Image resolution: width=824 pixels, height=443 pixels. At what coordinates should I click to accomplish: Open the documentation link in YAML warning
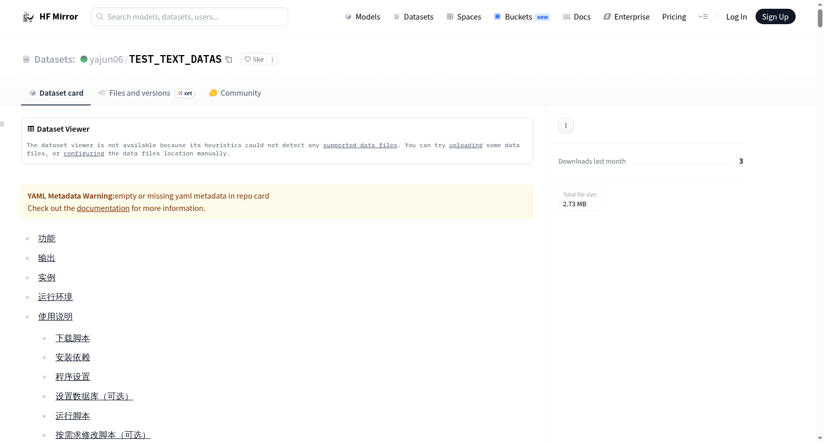(x=103, y=208)
